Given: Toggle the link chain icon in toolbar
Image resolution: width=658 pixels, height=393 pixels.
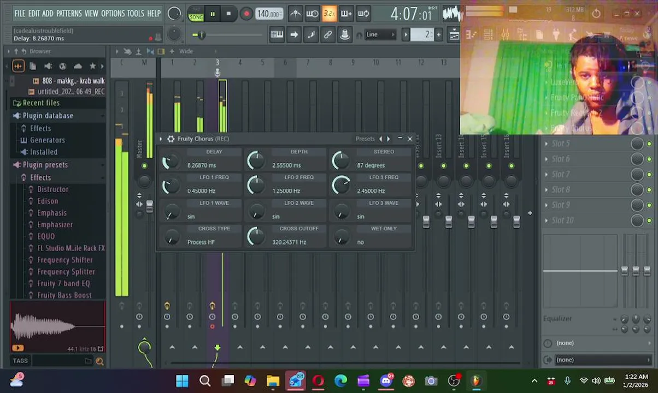Looking at the screenshot, I should (x=328, y=35).
